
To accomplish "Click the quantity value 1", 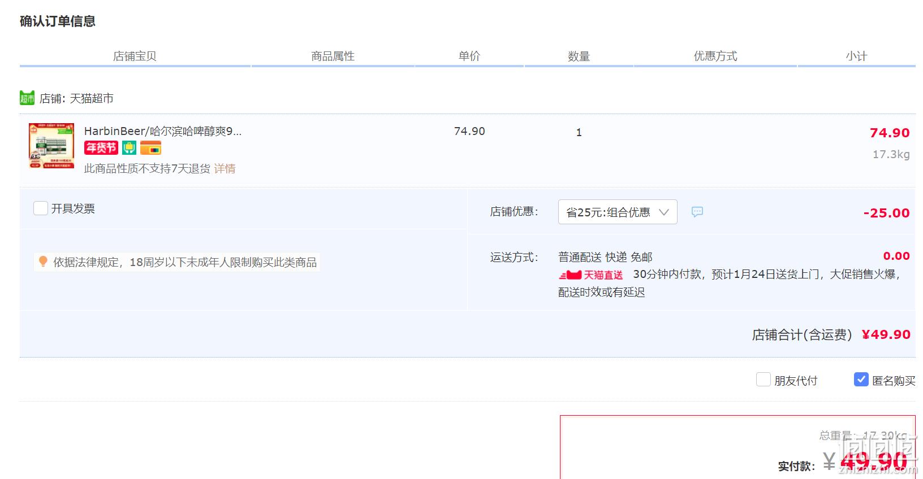I will tap(579, 132).
